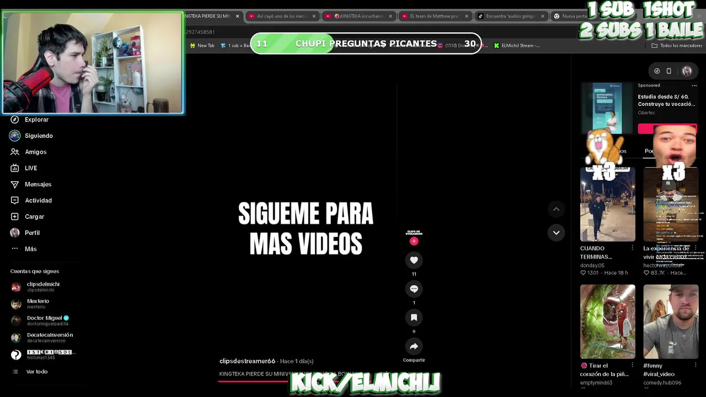Image resolution: width=706 pixels, height=397 pixels.
Task: Click ad title Estudia desde S/ 60
Action: (x=666, y=100)
